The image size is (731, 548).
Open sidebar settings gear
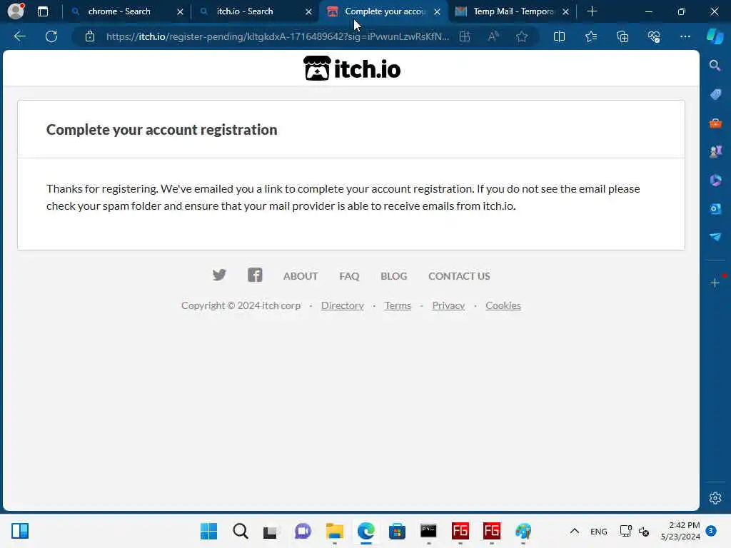point(715,497)
